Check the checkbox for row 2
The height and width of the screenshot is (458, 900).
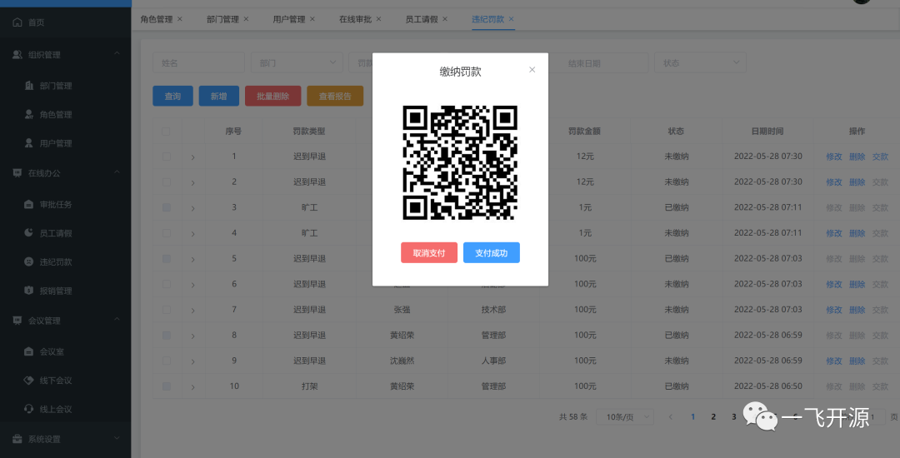(166, 182)
